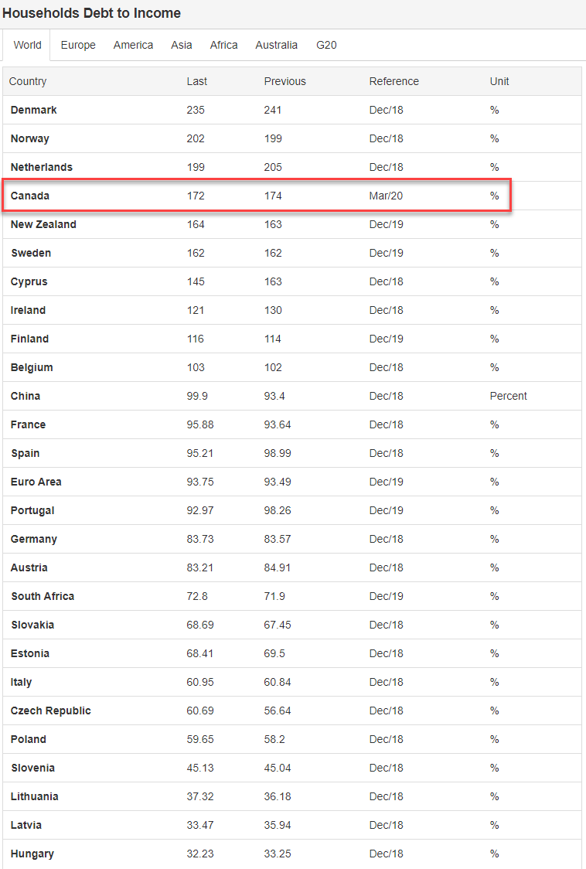Follow the South Africa link

[x=43, y=596]
